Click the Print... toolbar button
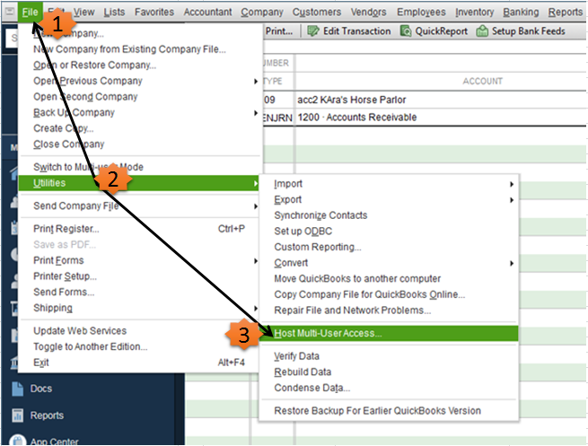Image resolution: width=588 pixels, height=446 pixels. tap(278, 31)
